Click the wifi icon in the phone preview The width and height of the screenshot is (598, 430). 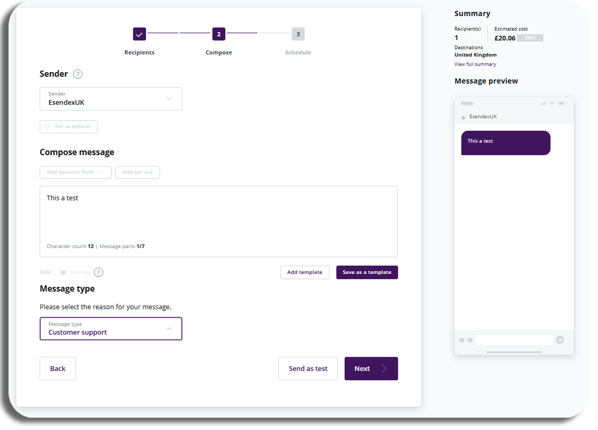click(552, 103)
